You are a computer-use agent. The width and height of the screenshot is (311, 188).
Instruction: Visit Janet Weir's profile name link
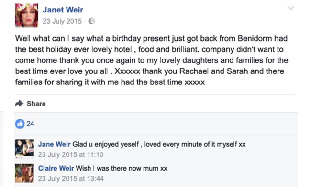63,10
